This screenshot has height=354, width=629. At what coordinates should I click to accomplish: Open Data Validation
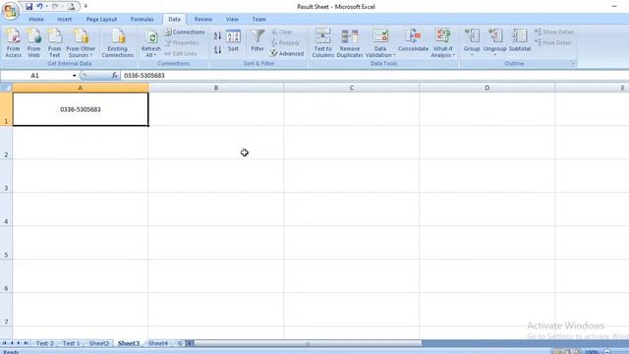(x=380, y=43)
